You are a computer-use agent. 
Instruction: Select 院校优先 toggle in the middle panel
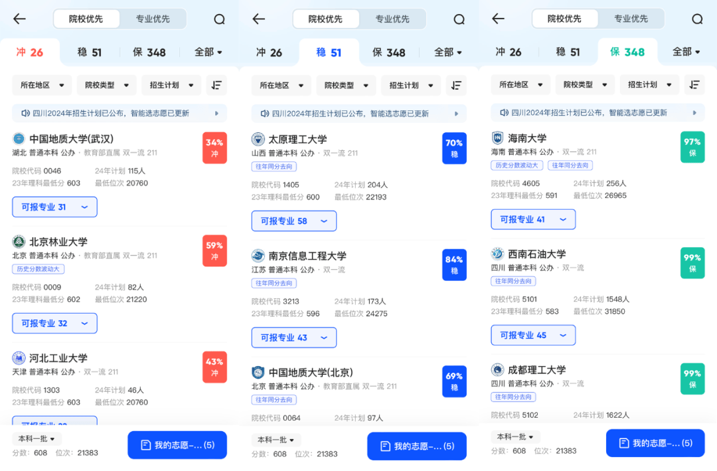pos(325,19)
